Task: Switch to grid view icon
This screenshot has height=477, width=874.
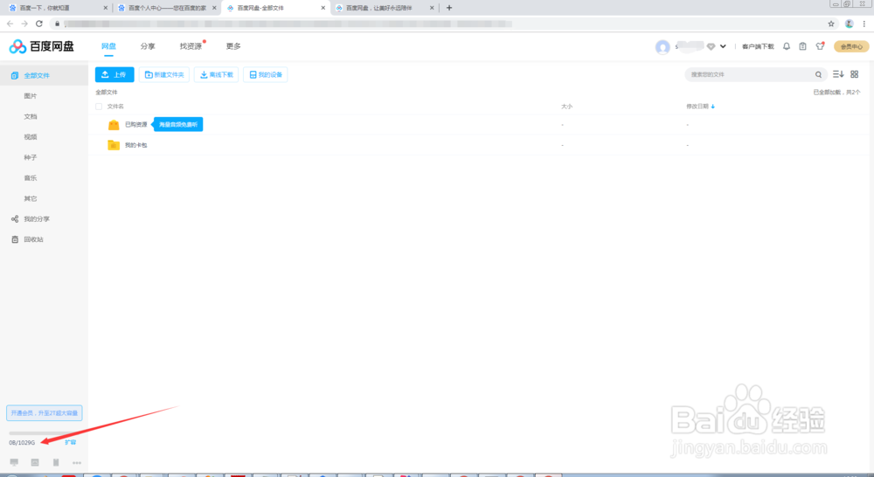Action: click(855, 74)
